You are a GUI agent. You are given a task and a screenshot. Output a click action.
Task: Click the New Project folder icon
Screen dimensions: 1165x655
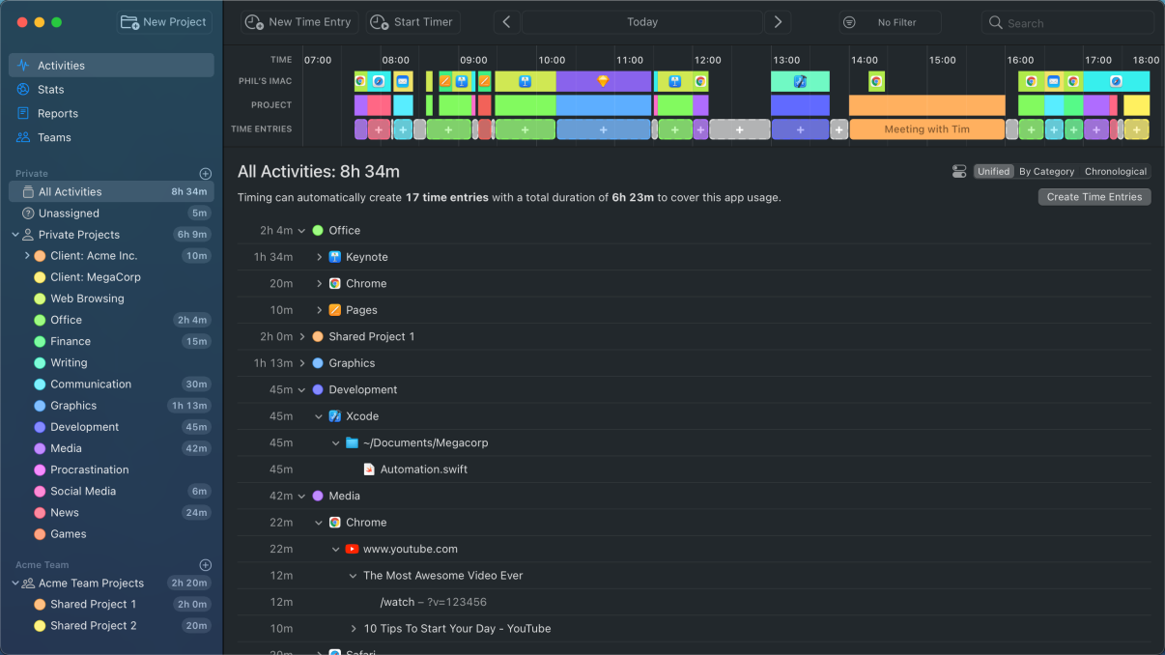tap(130, 21)
